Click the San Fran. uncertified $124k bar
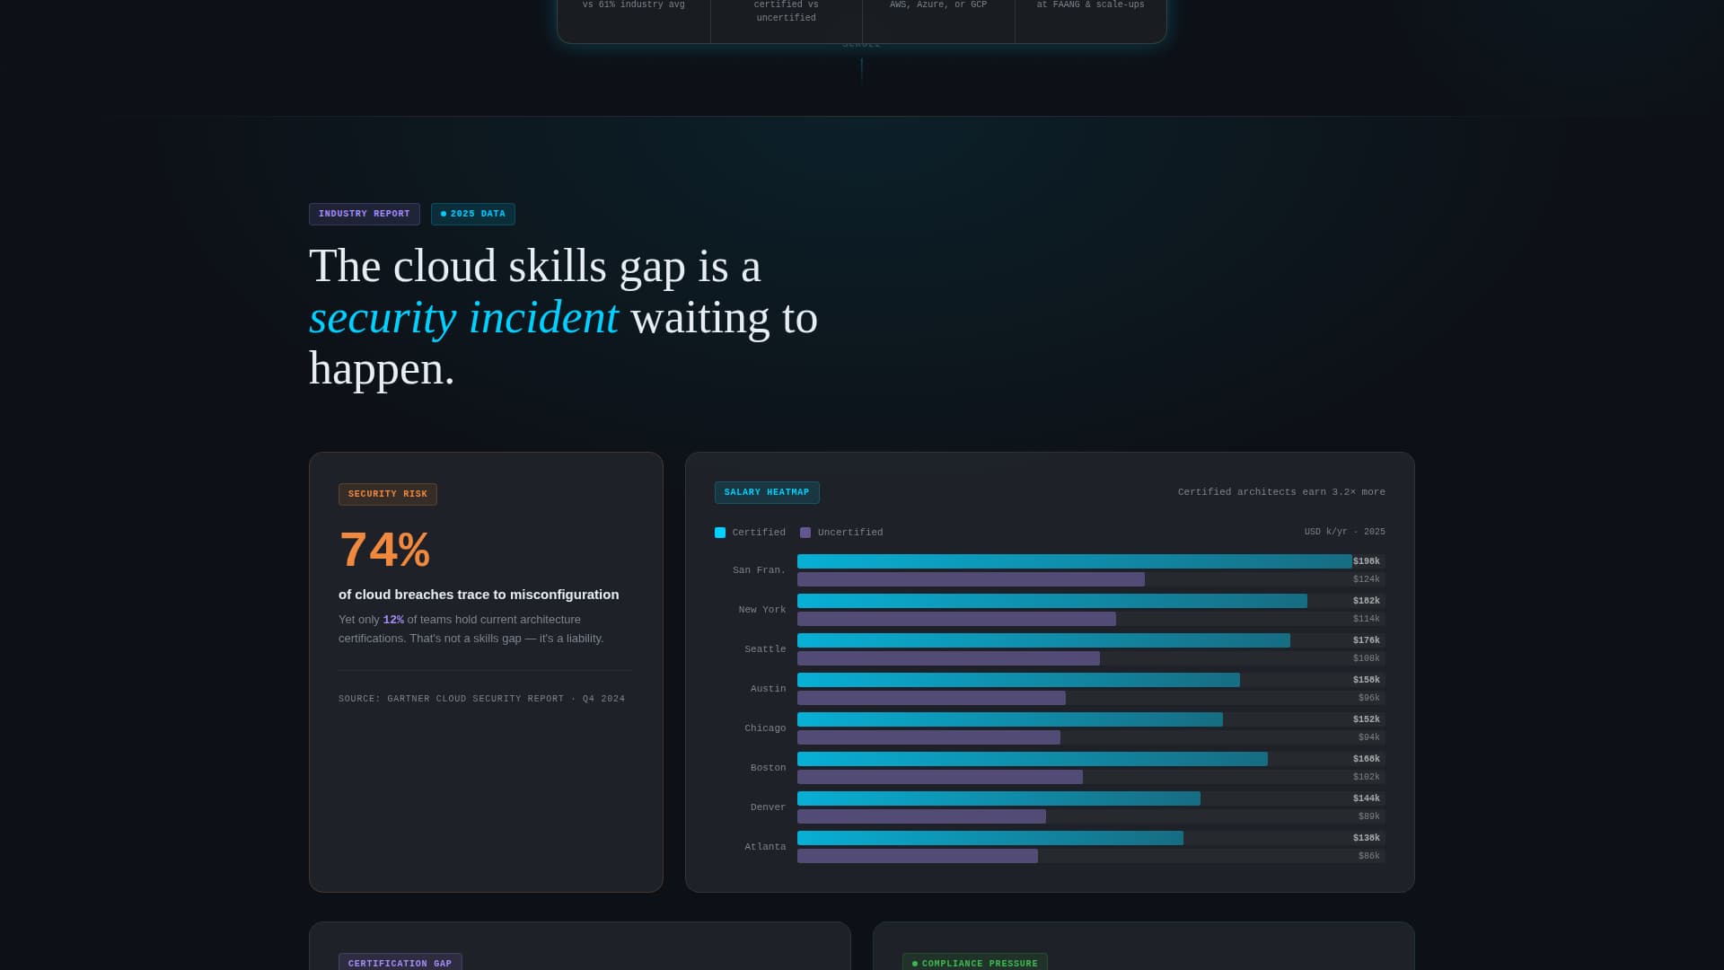Image resolution: width=1724 pixels, height=970 pixels. pyautogui.click(x=971, y=579)
